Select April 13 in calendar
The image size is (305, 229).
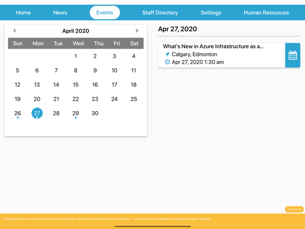coord(37,85)
